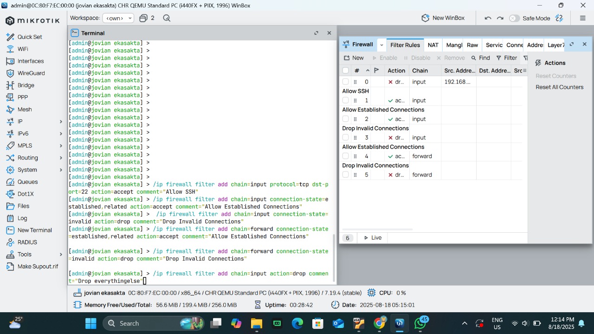This screenshot has height=334, width=594.
Task: Click Reset All Counters
Action: 559,87
